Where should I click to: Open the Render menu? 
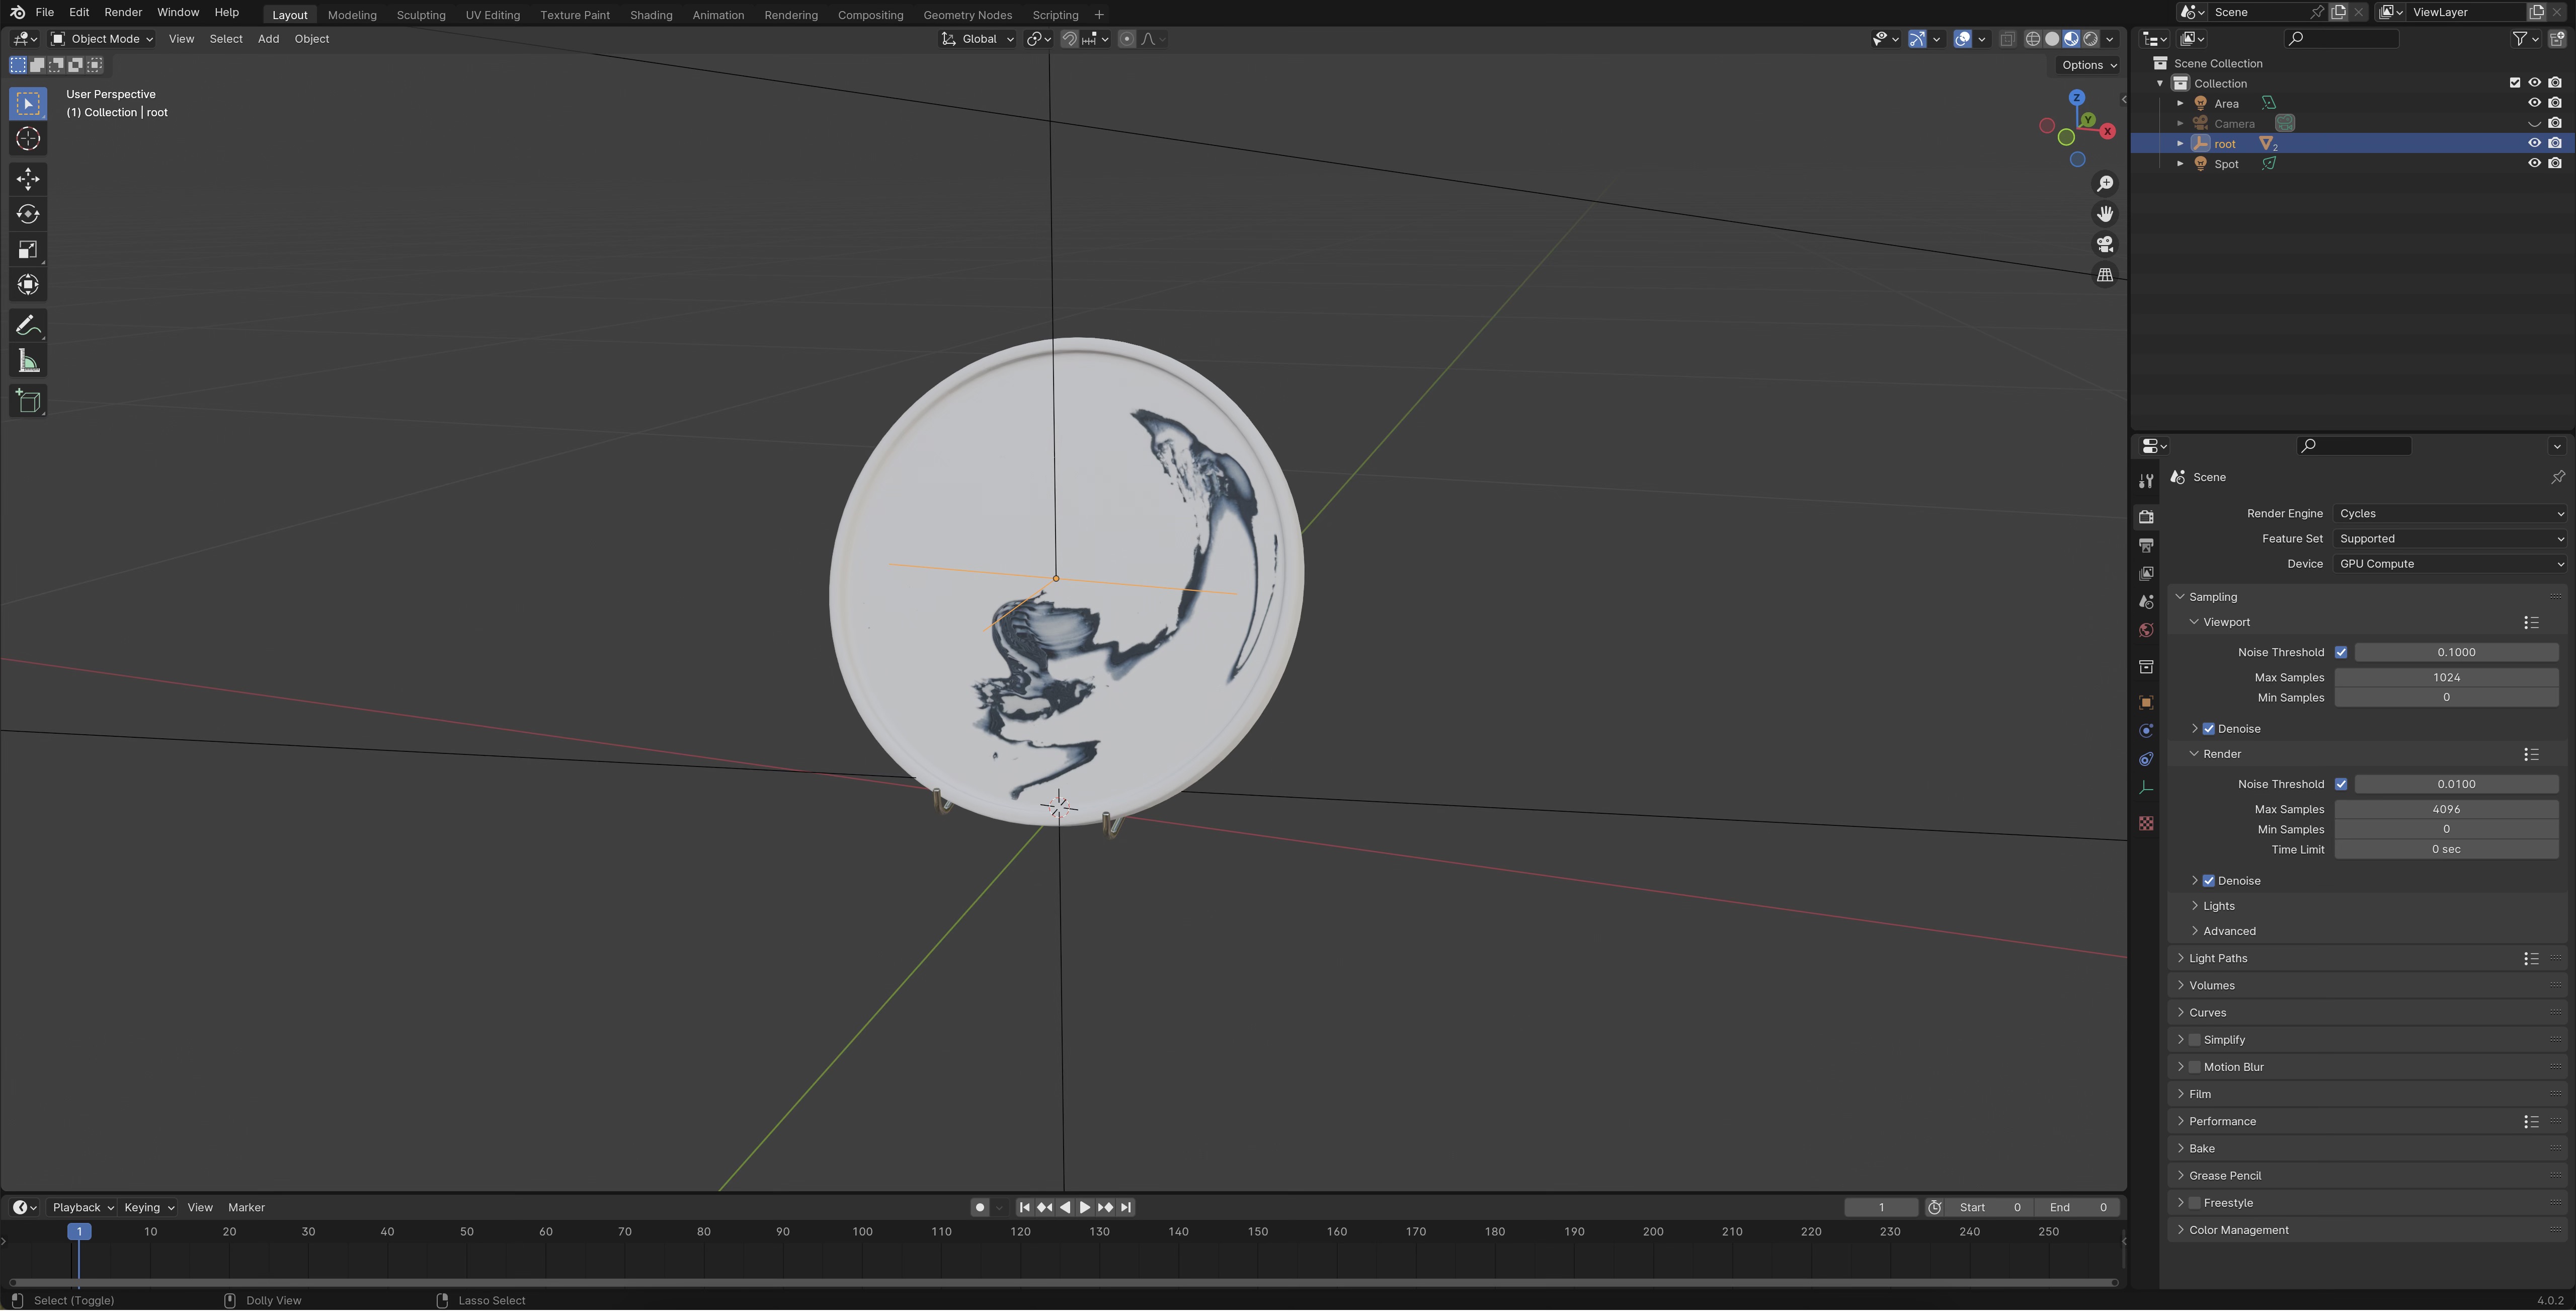click(123, 12)
